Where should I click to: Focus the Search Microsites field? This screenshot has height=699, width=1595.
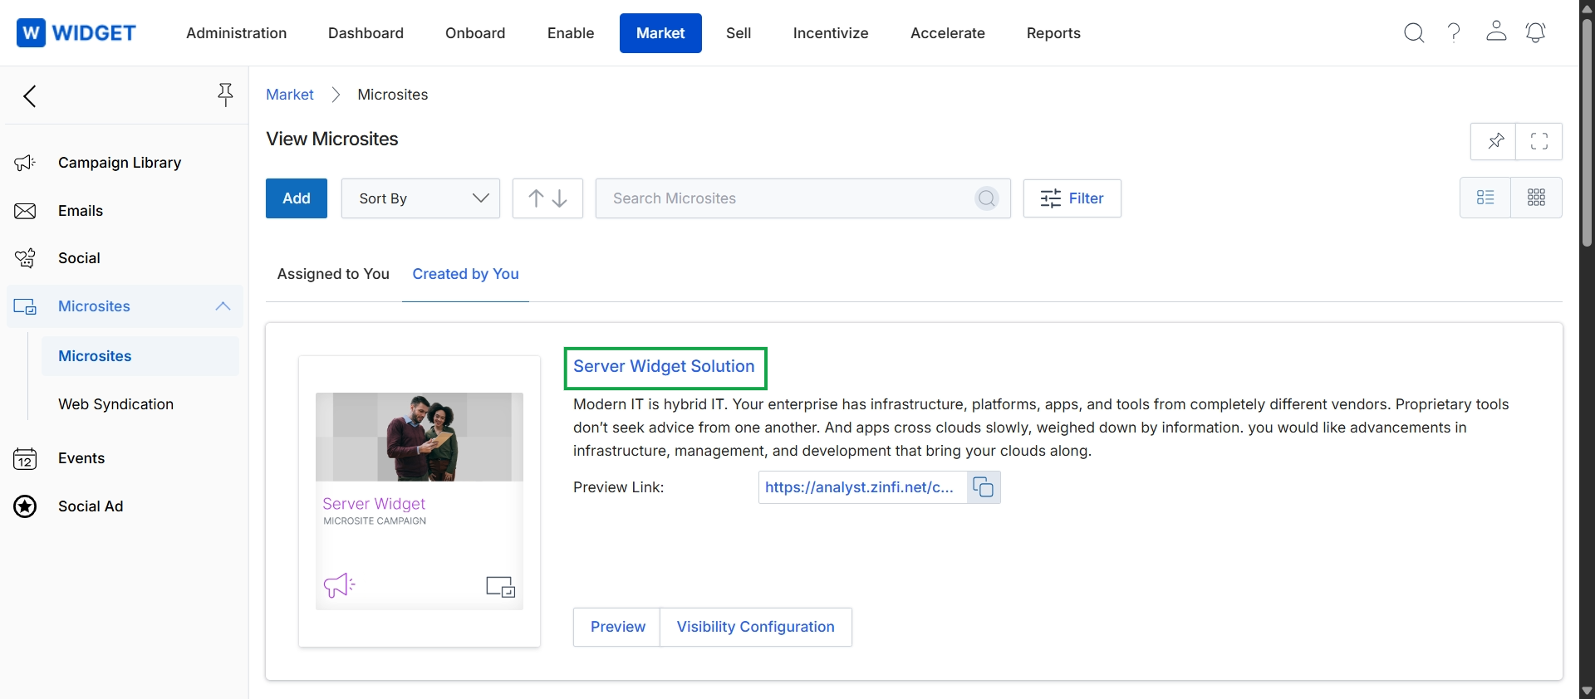click(803, 198)
